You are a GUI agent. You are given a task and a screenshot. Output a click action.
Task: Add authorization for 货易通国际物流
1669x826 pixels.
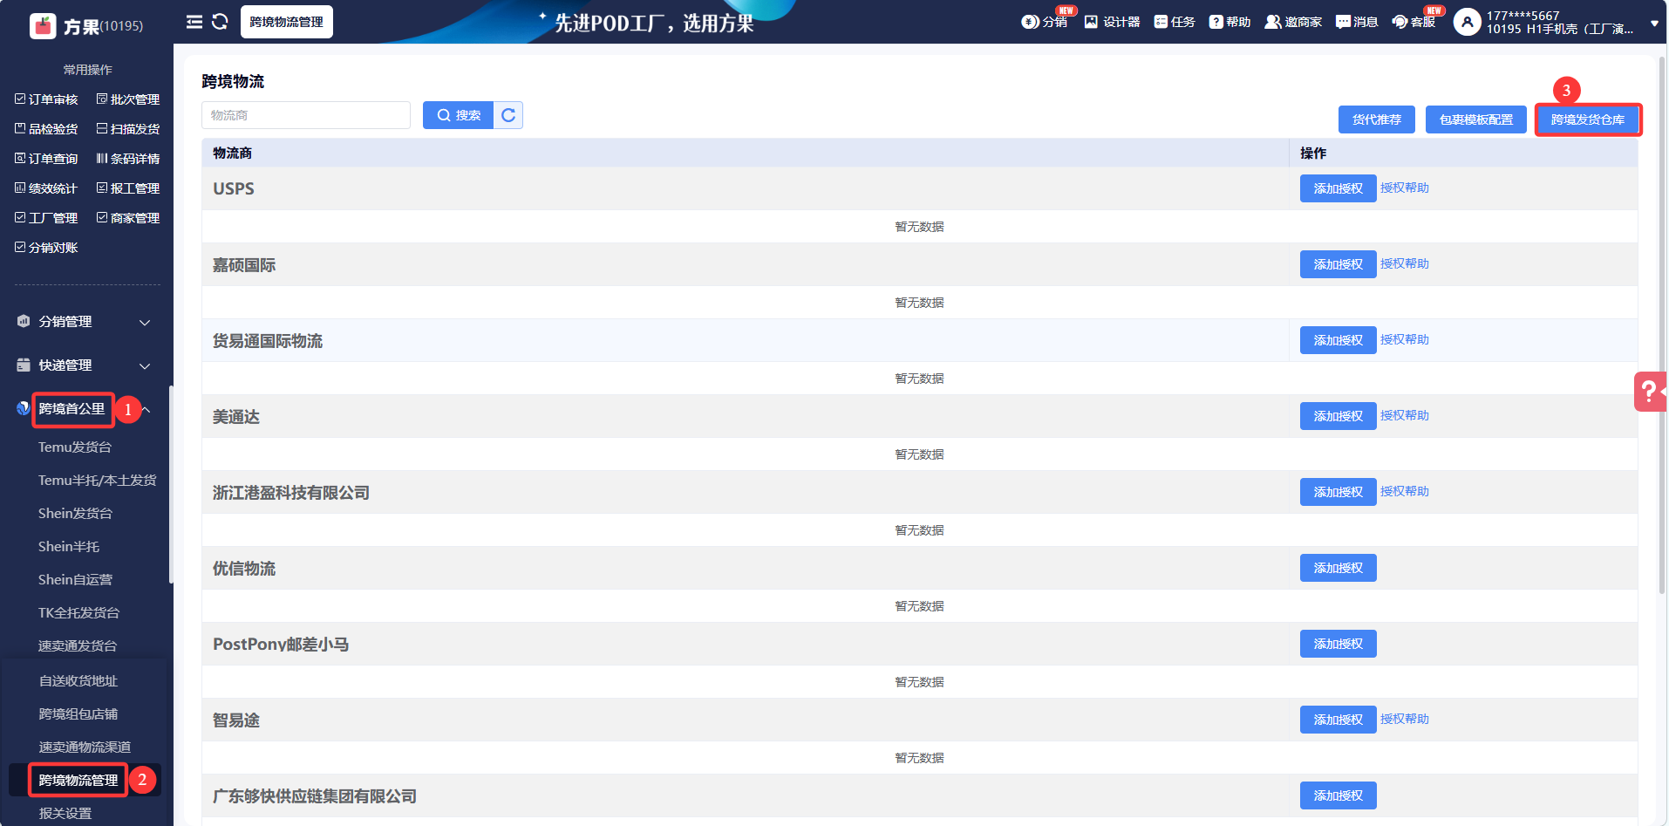[x=1338, y=340]
